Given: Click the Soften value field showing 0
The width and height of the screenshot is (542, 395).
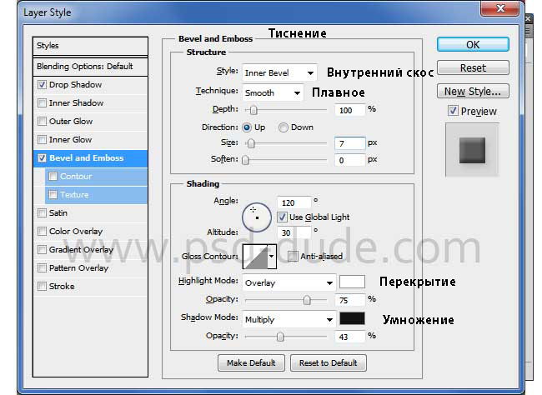Looking at the screenshot, I should pyautogui.click(x=350, y=160).
